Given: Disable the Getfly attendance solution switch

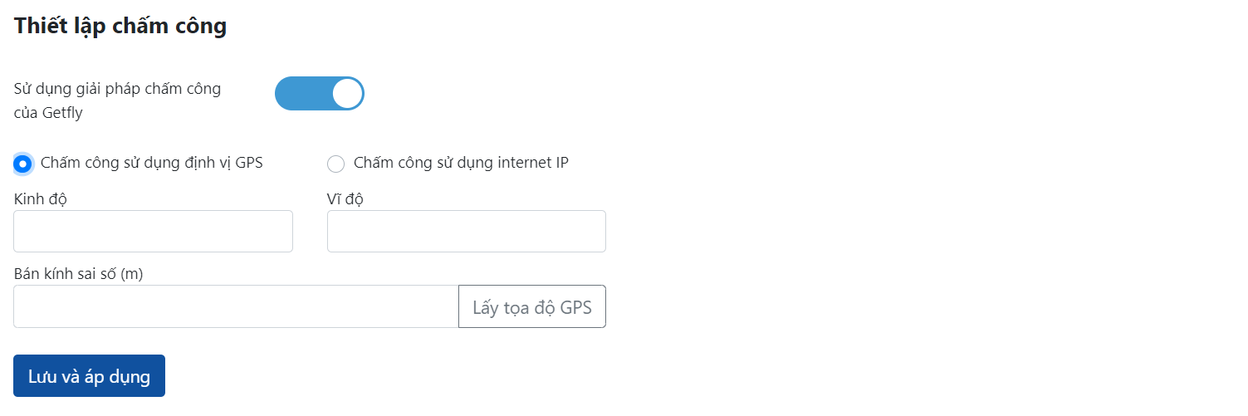Looking at the screenshot, I should 320,94.
